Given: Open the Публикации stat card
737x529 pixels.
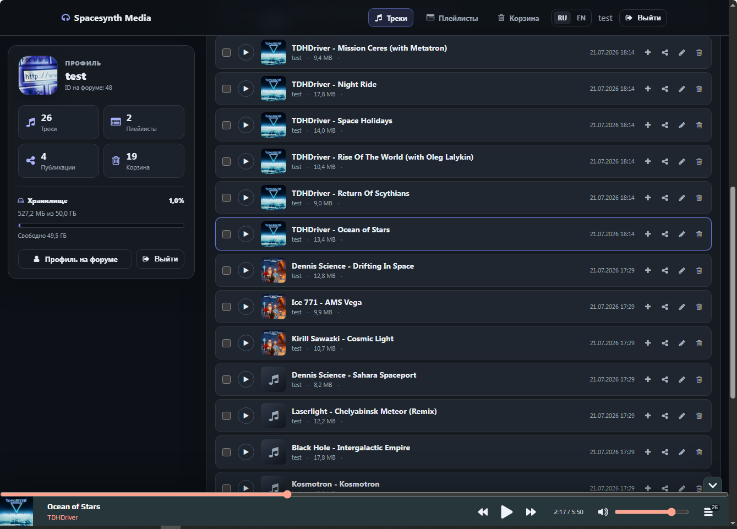Looking at the screenshot, I should click(x=58, y=161).
